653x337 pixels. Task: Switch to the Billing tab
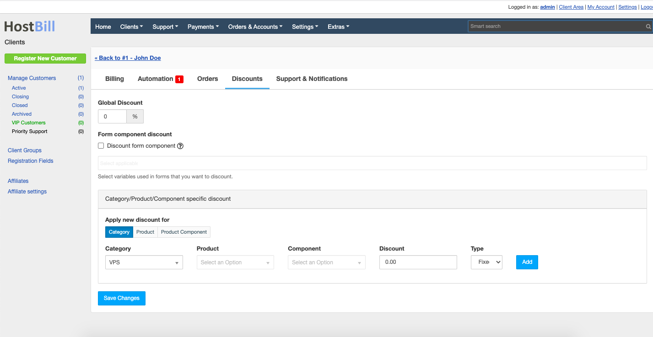click(x=114, y=79)
